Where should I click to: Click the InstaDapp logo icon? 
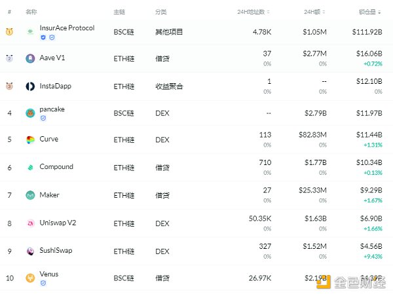pyautogui.click(x=30, y=86)
